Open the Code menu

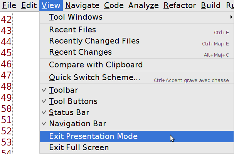(114, 5)
